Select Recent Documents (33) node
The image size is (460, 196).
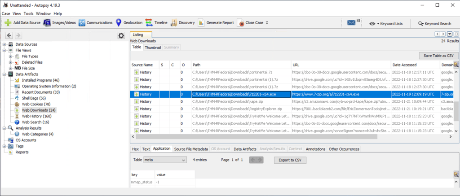click(x=41, y=92)
